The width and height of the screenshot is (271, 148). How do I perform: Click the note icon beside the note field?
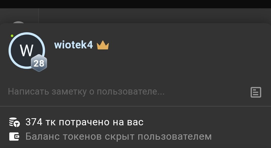(x=256, y=92)
